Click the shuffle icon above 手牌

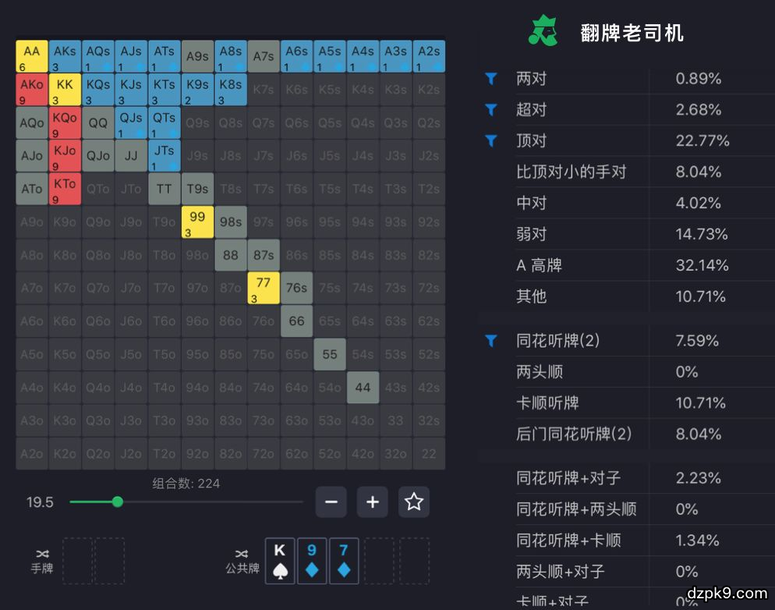pyautogui.click(x=41, y=552)
